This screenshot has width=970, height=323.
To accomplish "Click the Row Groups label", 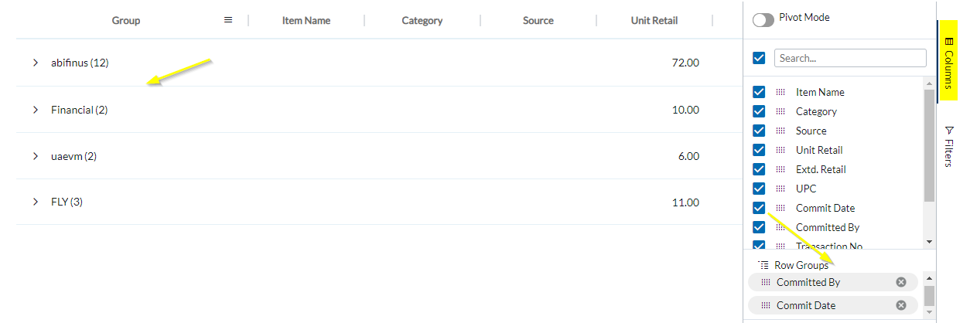I will click(801, 265).
